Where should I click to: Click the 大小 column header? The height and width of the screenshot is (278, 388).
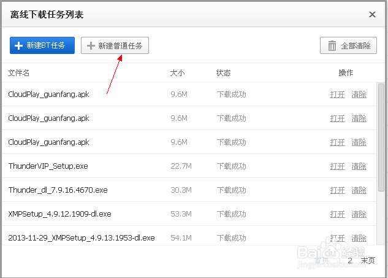coord(177,73)
